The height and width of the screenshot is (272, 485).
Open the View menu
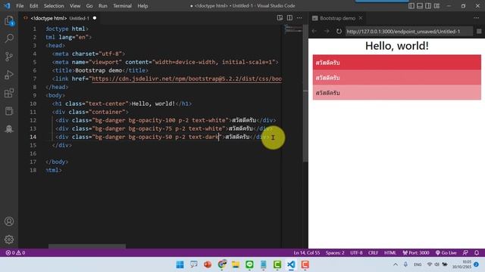pyautogui.click(x=75, y=5)
